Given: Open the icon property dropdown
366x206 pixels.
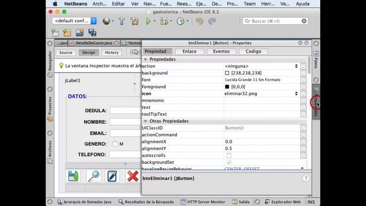Looking at the screenshot, I should click(296, 93).
